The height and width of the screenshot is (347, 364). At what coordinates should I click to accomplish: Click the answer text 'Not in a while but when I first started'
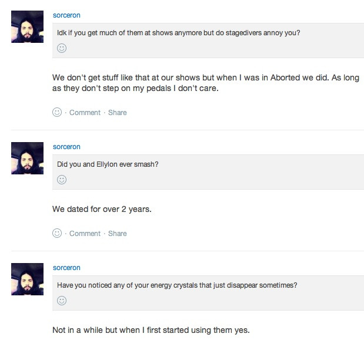click(x=151, y=330)
